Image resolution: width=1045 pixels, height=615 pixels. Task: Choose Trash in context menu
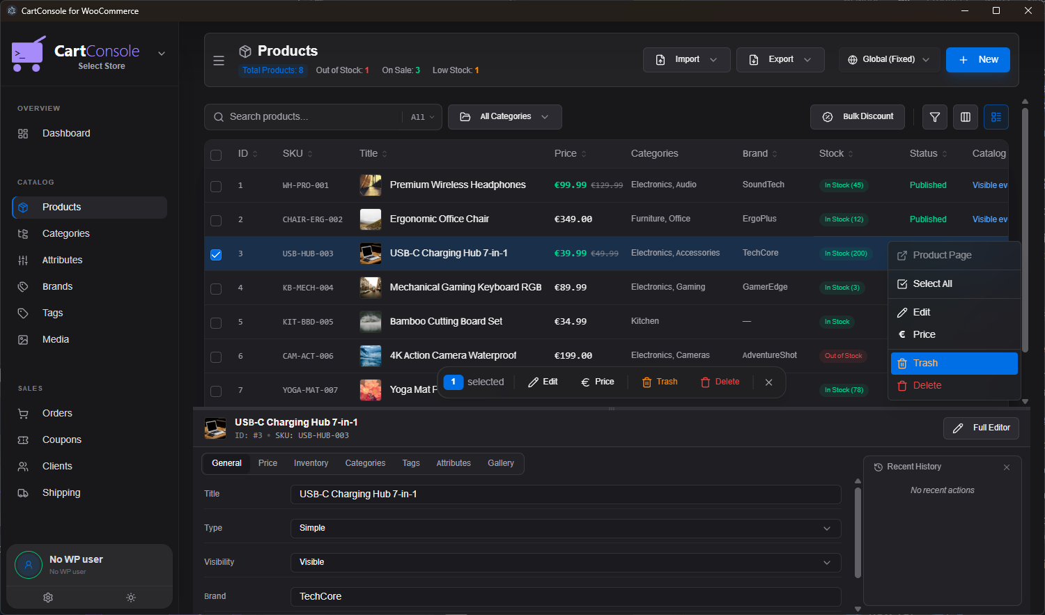tap(954, 363)
